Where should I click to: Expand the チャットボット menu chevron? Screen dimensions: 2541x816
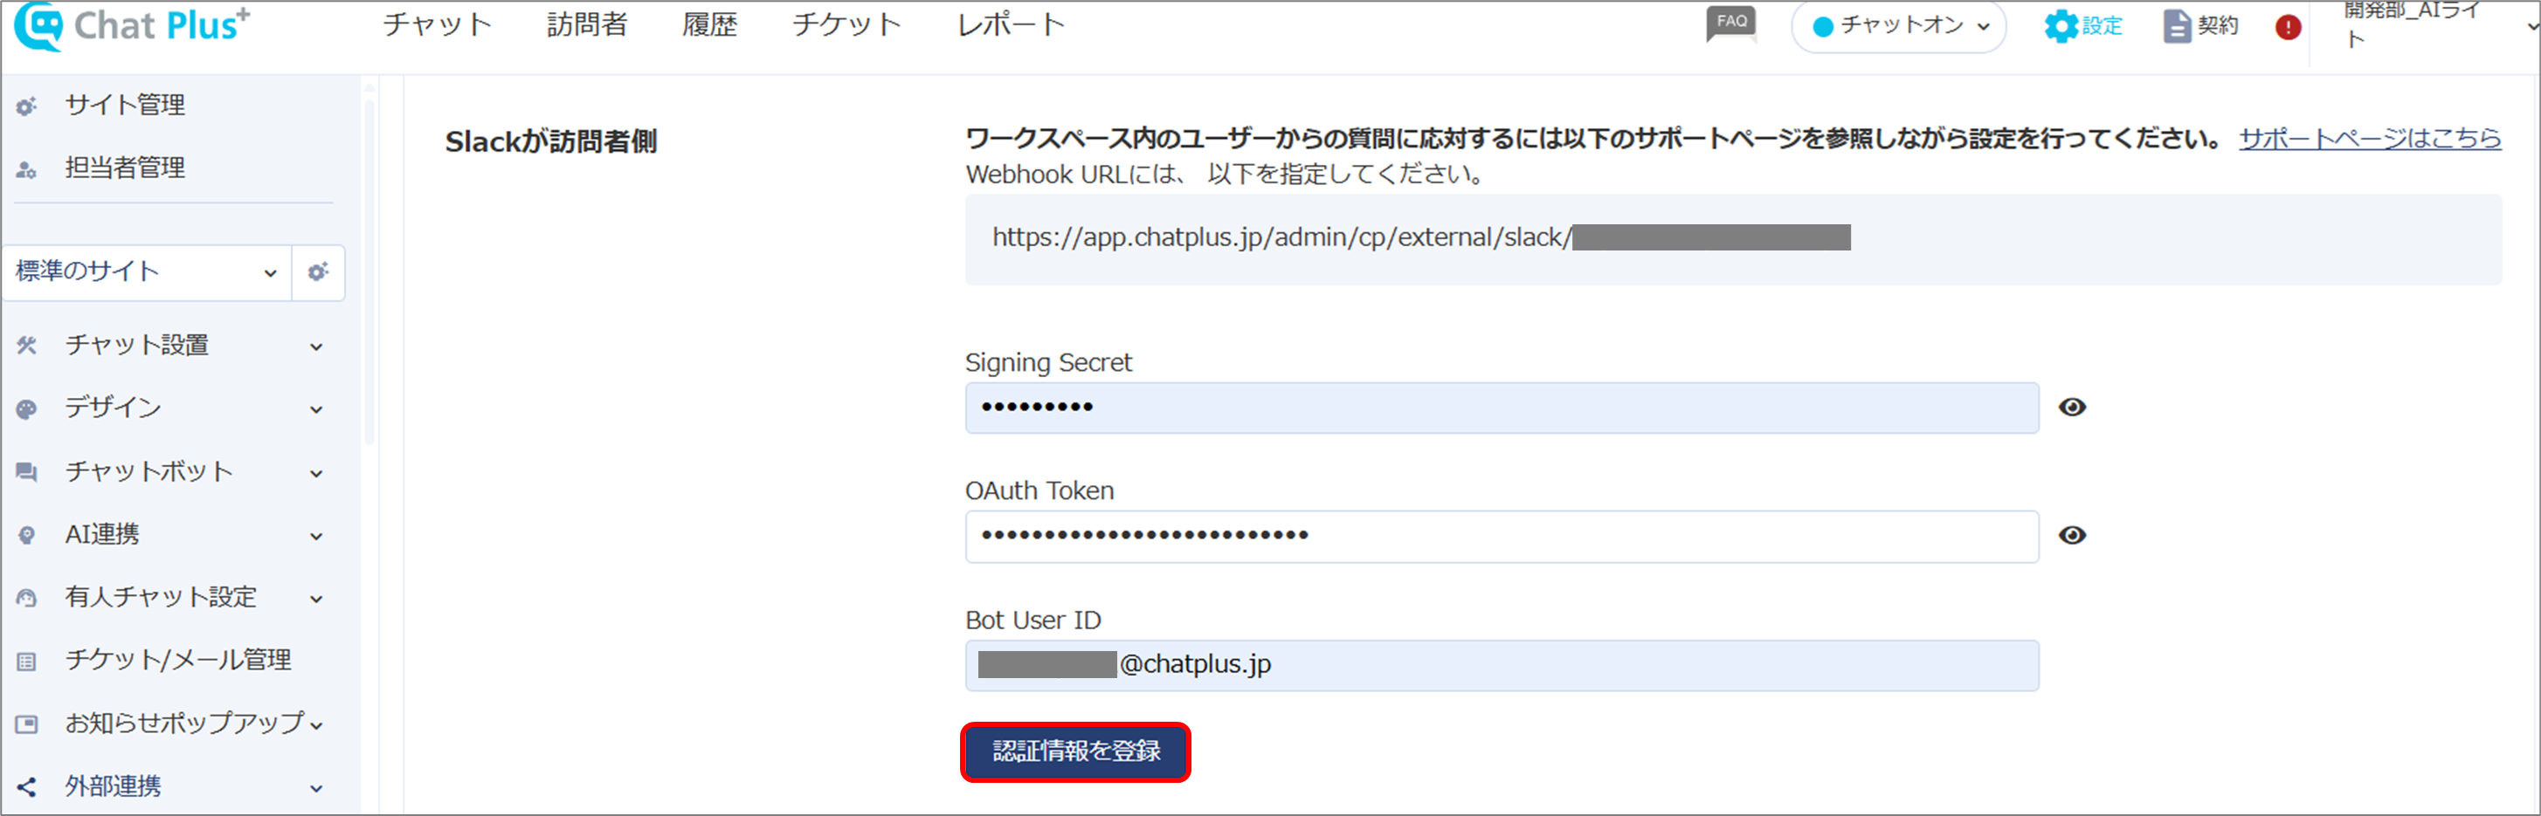click(x=315, y=474)
